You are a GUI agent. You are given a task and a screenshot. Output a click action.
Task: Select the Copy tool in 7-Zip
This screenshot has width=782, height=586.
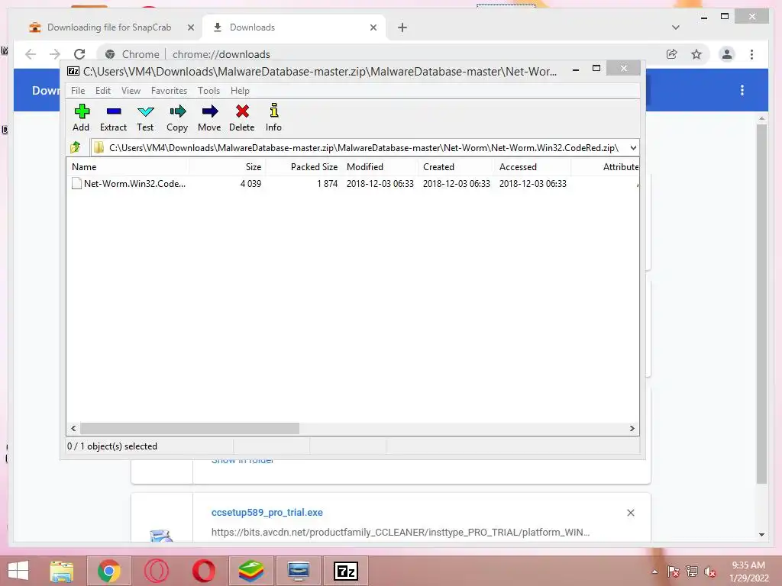[177, 118]
